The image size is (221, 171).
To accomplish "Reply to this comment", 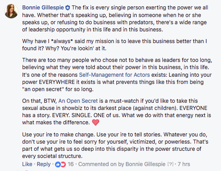I will (x=44, y=164).
